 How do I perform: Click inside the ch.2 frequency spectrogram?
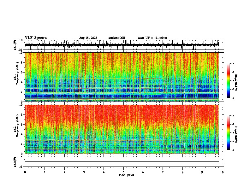[122, 129]
